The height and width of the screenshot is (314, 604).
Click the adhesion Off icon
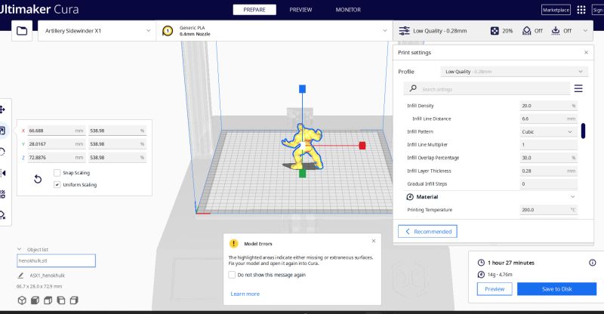(556, 31)
